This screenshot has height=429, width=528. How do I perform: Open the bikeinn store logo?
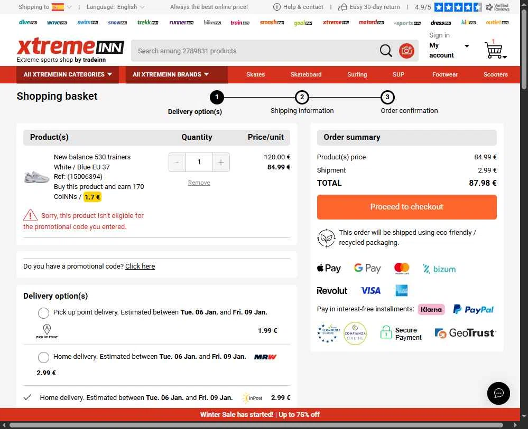coord(212,23)
